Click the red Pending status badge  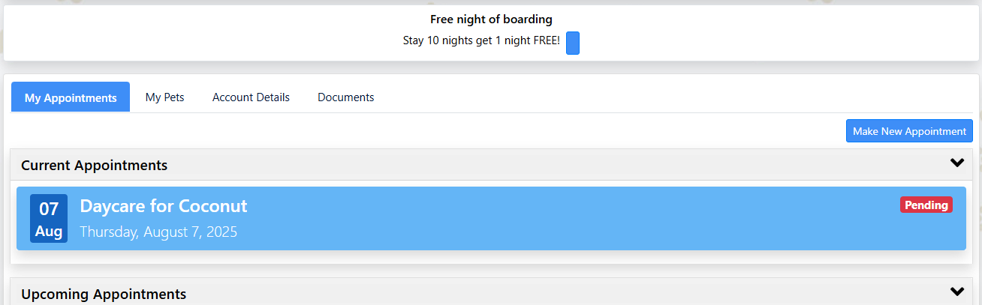point(926,205)
